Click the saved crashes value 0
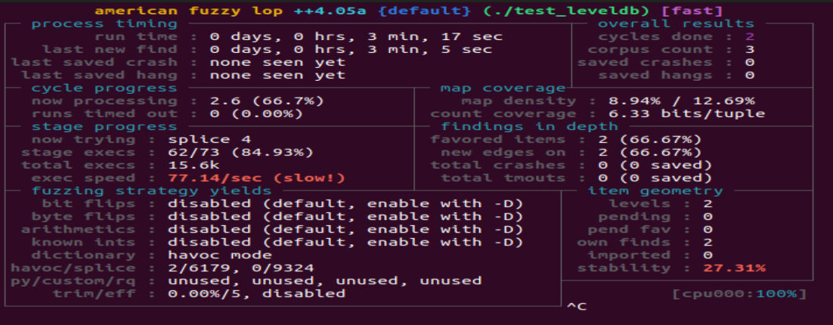This screenshot has height=325, width=833. [x=750, y=62]
